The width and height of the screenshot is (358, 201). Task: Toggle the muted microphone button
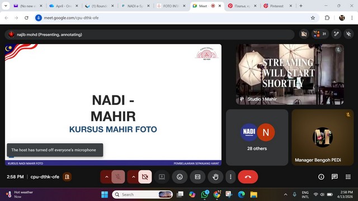coord(118,177)
